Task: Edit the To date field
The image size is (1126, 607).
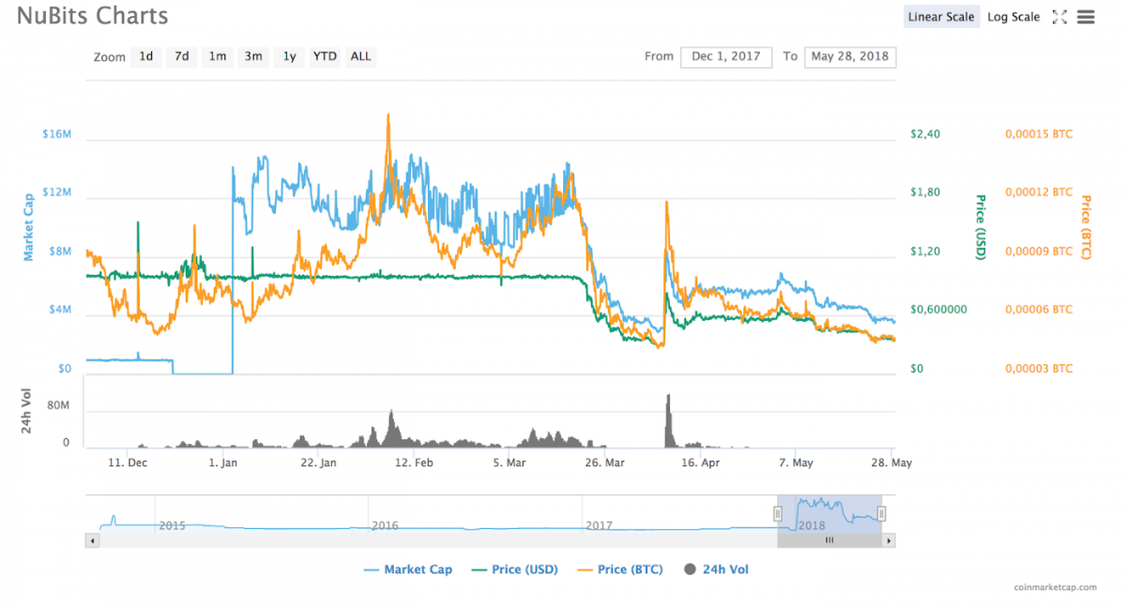Action: pyautogui.click(x=850, y=57)
